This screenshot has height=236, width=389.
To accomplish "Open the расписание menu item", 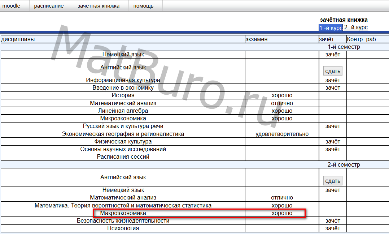I will coord(49,6).
